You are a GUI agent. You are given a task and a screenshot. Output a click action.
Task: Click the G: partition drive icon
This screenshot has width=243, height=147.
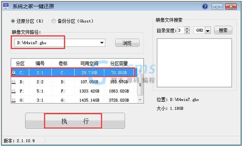tap(14, 100)
